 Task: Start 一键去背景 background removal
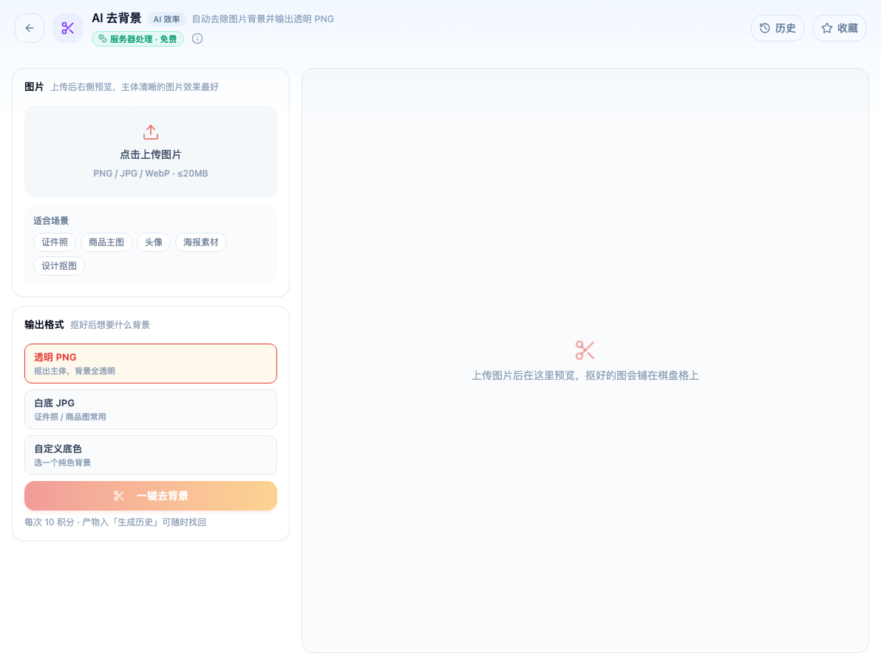tap(151, 496)
